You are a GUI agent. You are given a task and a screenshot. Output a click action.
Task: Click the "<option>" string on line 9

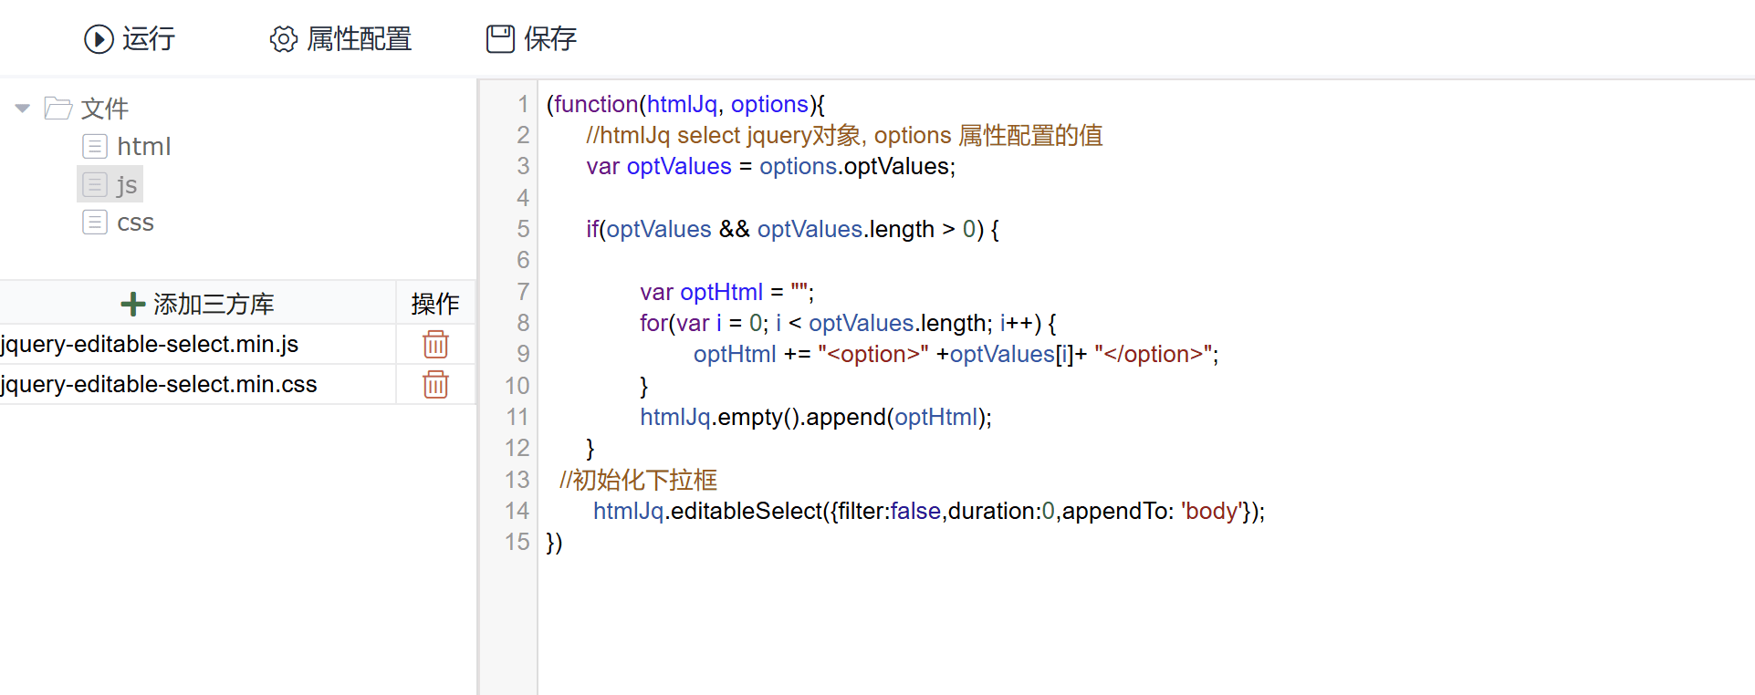tap(873, 354)
